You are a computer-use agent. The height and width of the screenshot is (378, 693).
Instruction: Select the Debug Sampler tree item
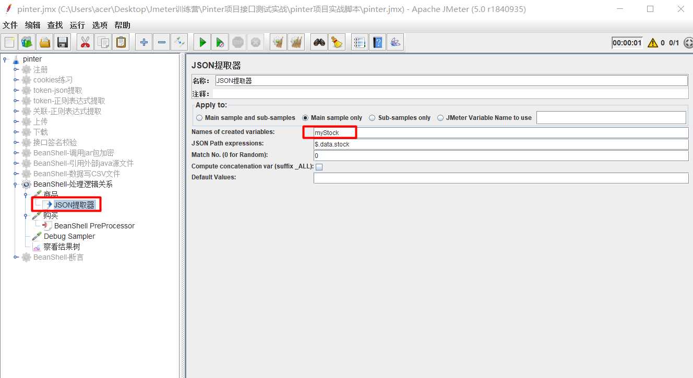tap(69, 236)
